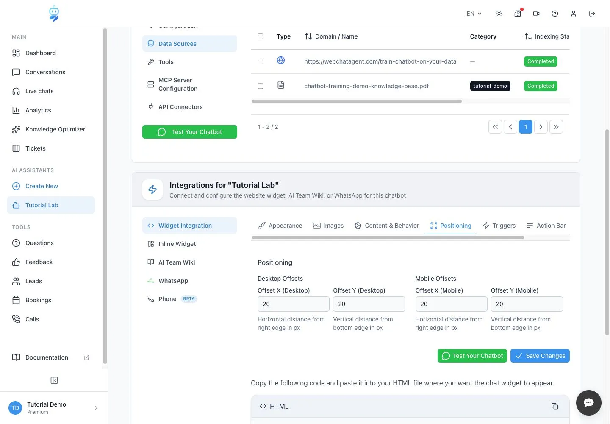Open Documentation link
610x424 pixels.
51,357
